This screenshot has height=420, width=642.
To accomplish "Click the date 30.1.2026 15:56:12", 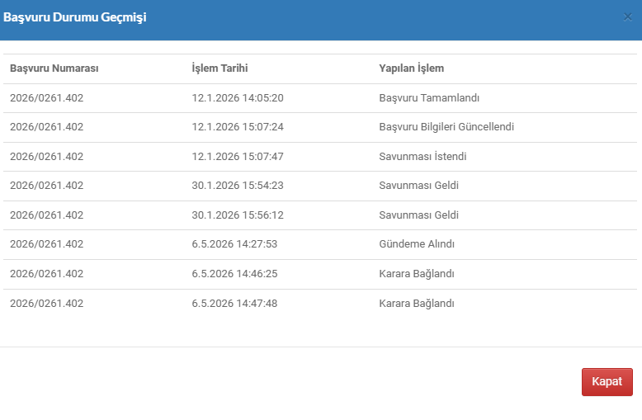I will [x=238, y=215].
